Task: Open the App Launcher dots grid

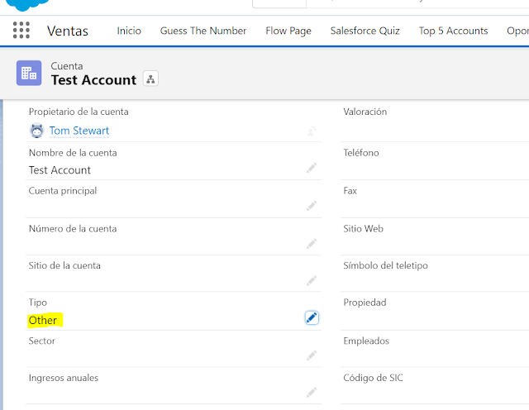Action: click(21, 30)
